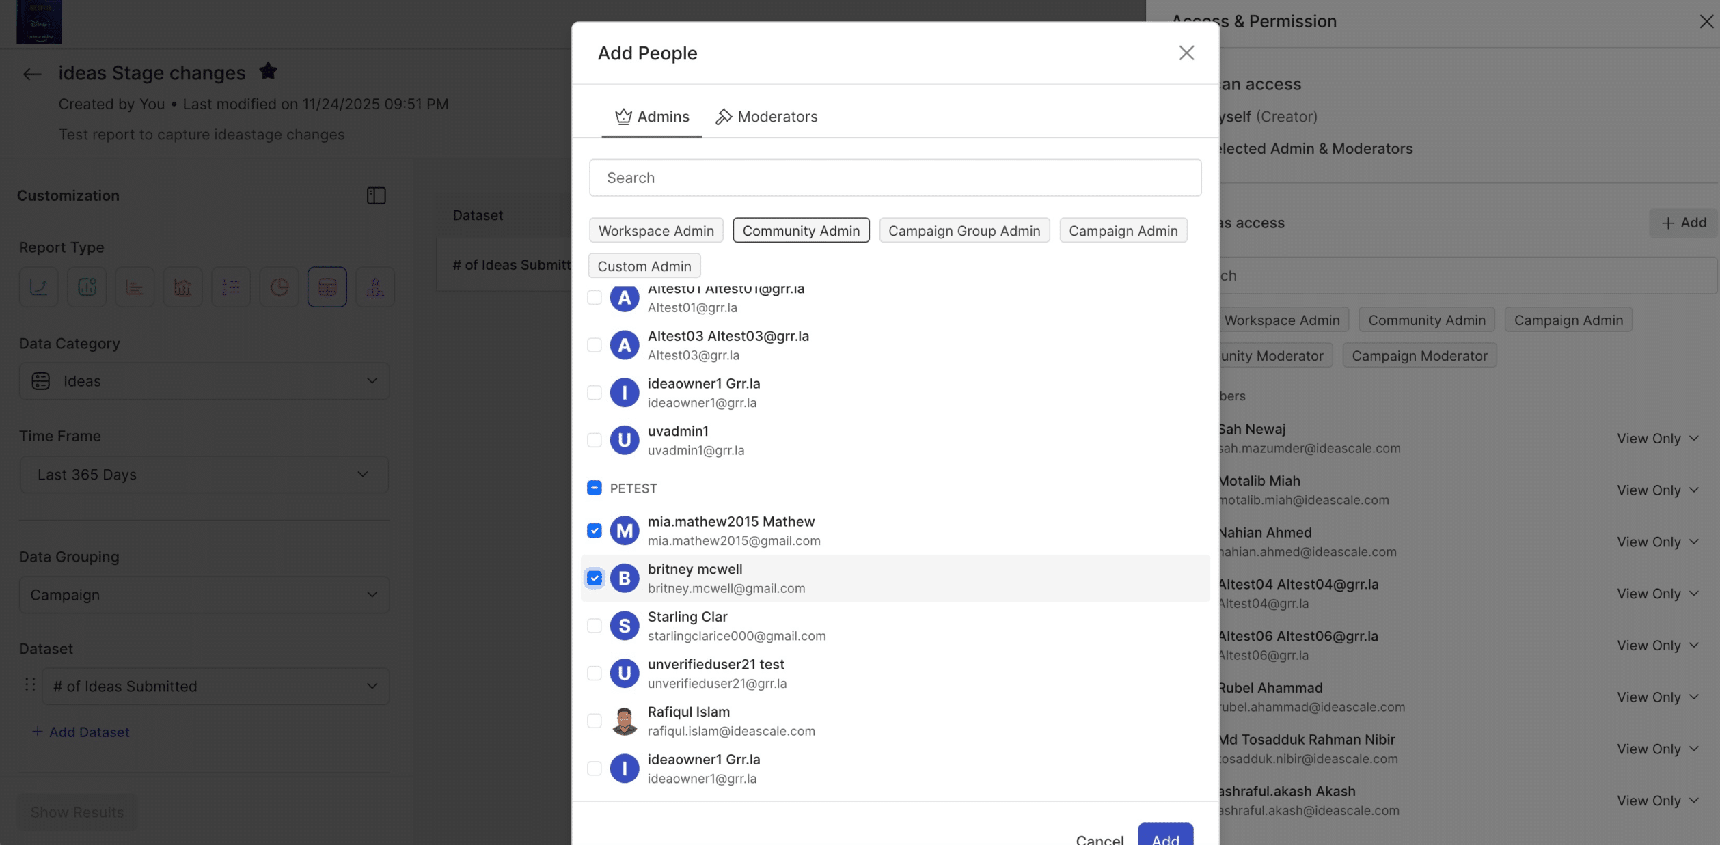
Task: Uncheck mia.mathew2015 Mathew checkbox
Action: [594, 531]
